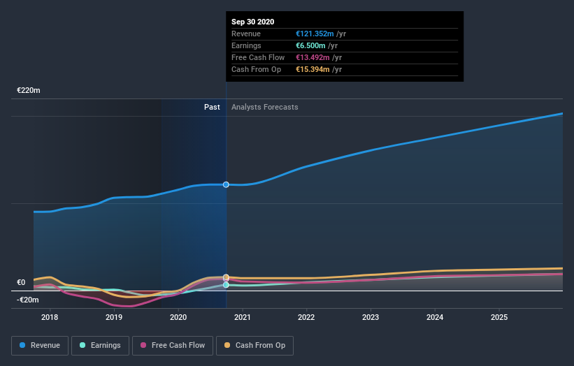Viewport: 574px width, 366px height.
Task: Click the €0 y-axis label
Action: click(21, 282)
